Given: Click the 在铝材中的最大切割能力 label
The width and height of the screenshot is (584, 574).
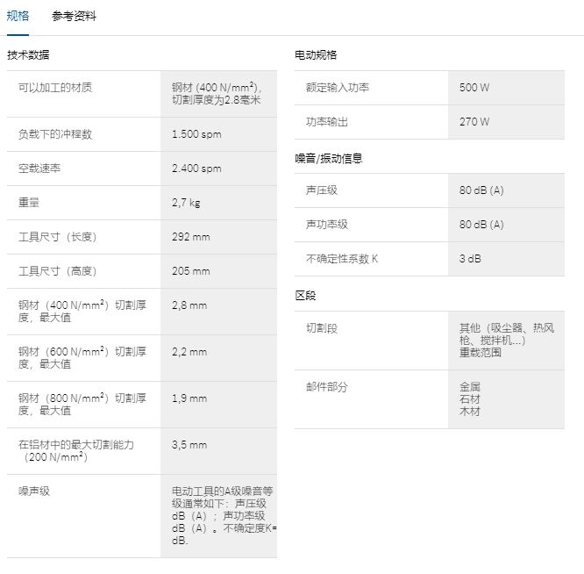Looking at the screenshot, I should pyautogui.click(x=76, y=445).
